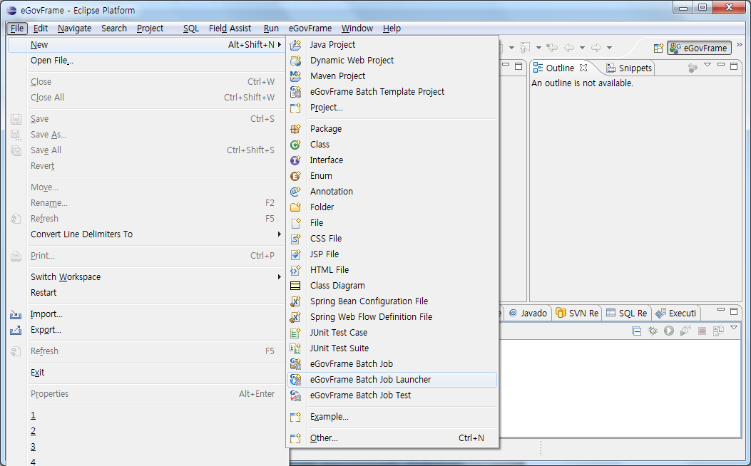Click Open File... in File menu
Image resolution: width=751 pixels, height=466 pixels.
[51, 61]
